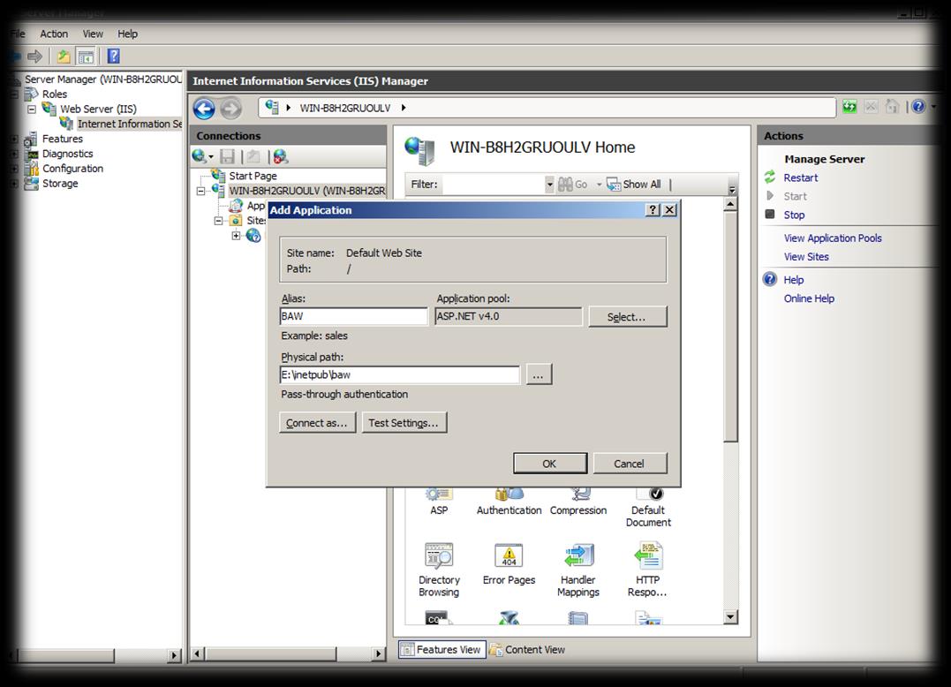Switch to the Content View tab
Viewport: 951px width, 687px height.
point(528,649)
